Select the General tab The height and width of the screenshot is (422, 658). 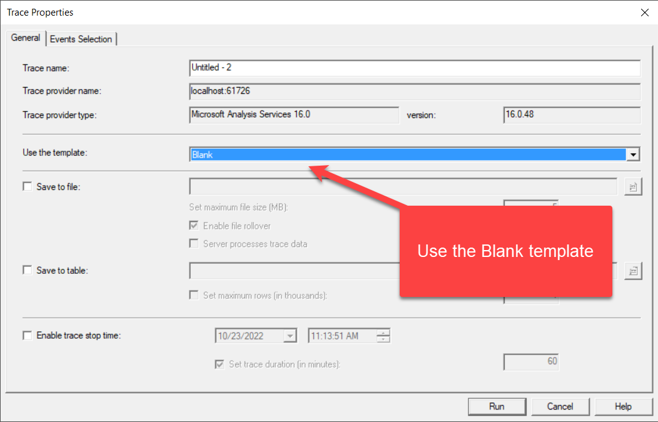(25, 38)
